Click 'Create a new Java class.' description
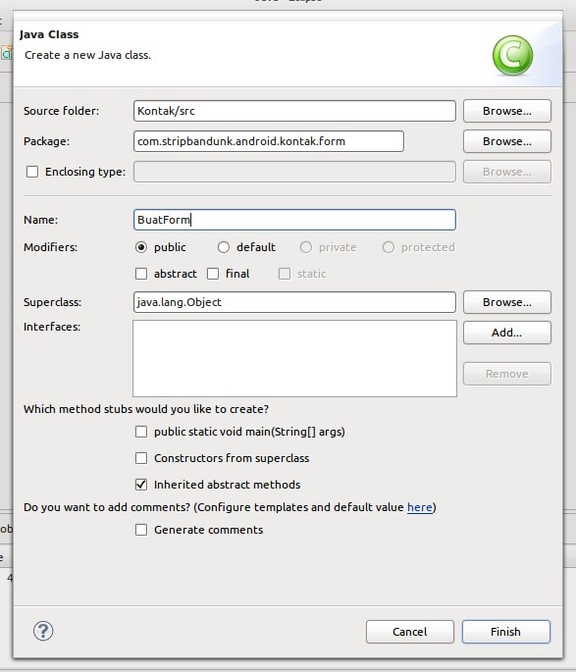 pos(88,55)
